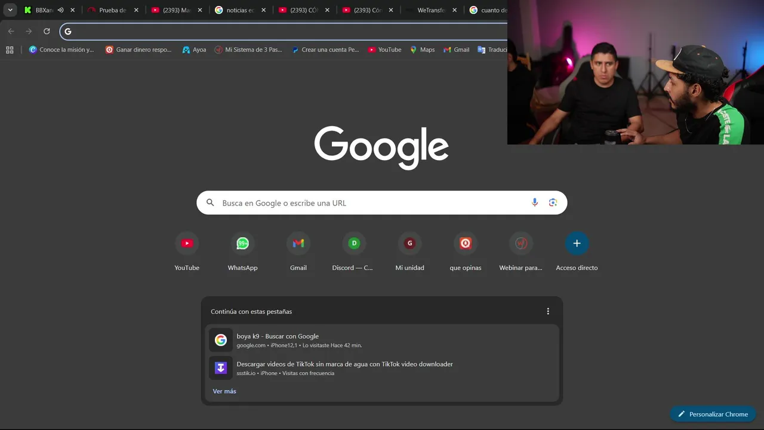Image resolution: width=764 pixels, height=430 pixels.
Task: Open the WhatsApp shortcut tile
Action: pos(242,251)
